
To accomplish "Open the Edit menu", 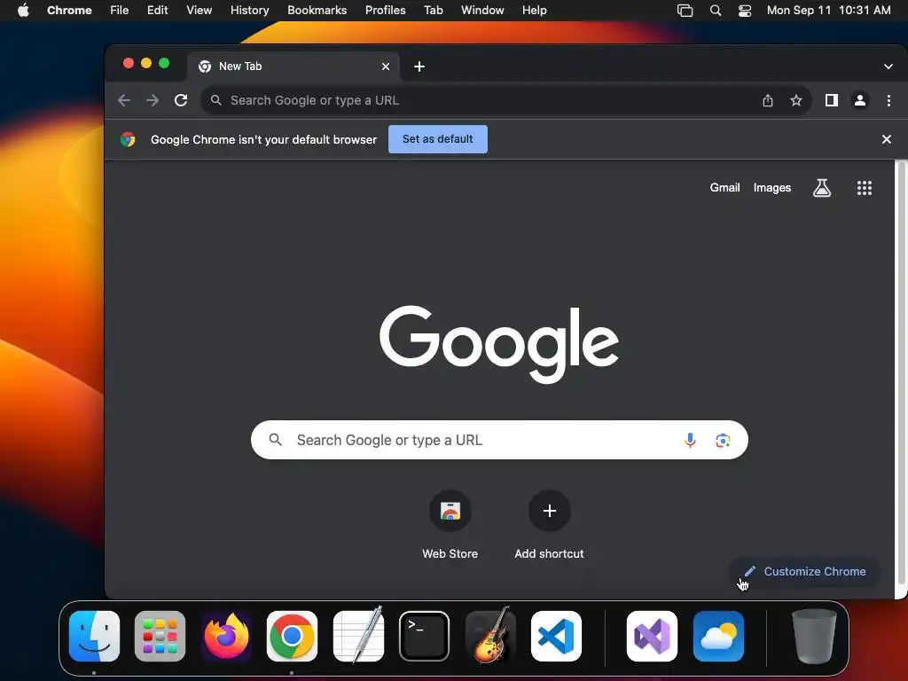I will pyautogui.click(x=157, y=10).
